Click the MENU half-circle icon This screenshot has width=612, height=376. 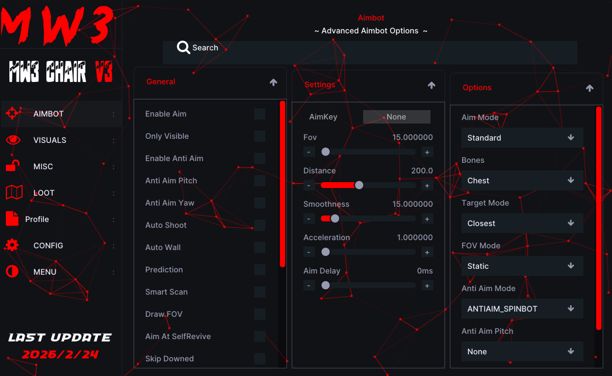coord(12,271)
